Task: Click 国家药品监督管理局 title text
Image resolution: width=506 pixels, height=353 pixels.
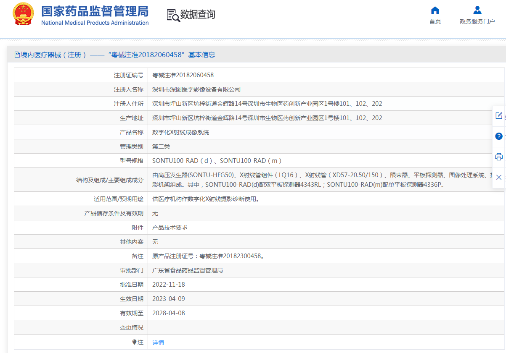Action: pos(95,11)
